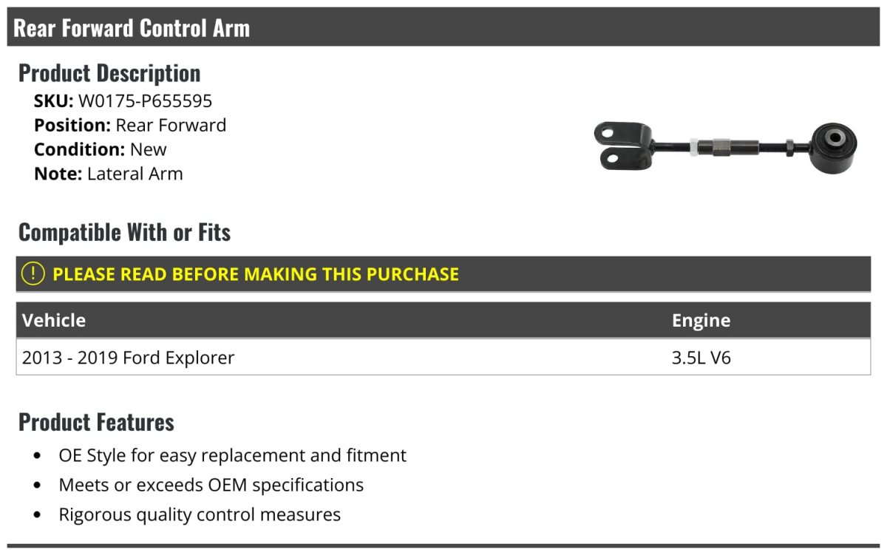Click the Note: Lateral Arm line
Screen dimensions: 887x555
(109, 174)
